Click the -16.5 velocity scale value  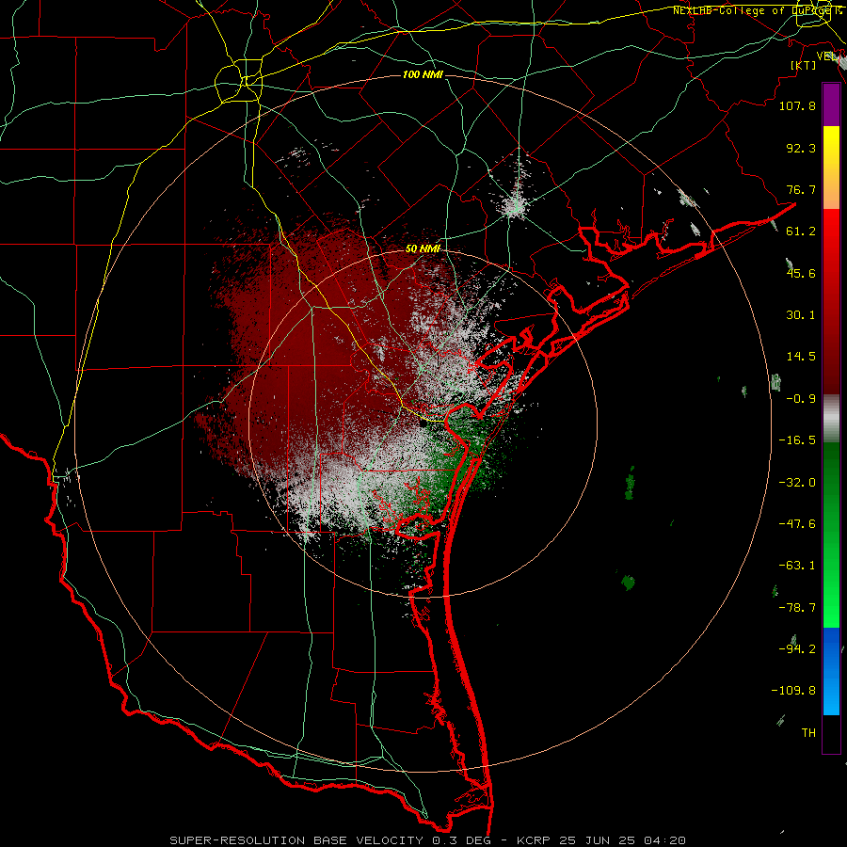point(797,440)
